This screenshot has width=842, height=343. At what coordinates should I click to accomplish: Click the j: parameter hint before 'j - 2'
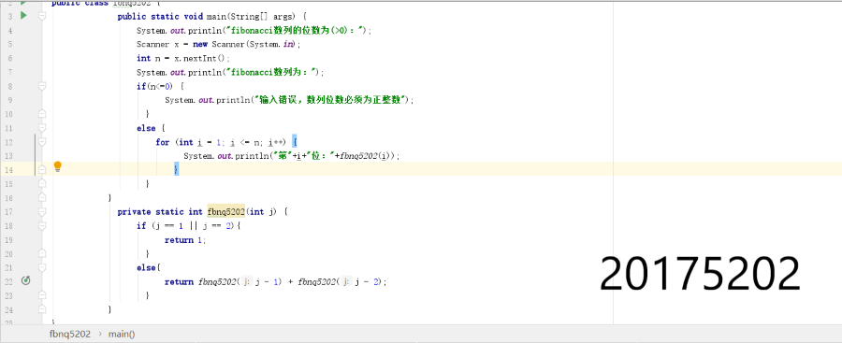click(345, 281)
